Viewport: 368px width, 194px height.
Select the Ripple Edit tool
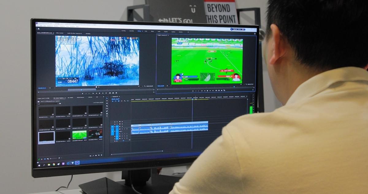click(x=107, y=104)
